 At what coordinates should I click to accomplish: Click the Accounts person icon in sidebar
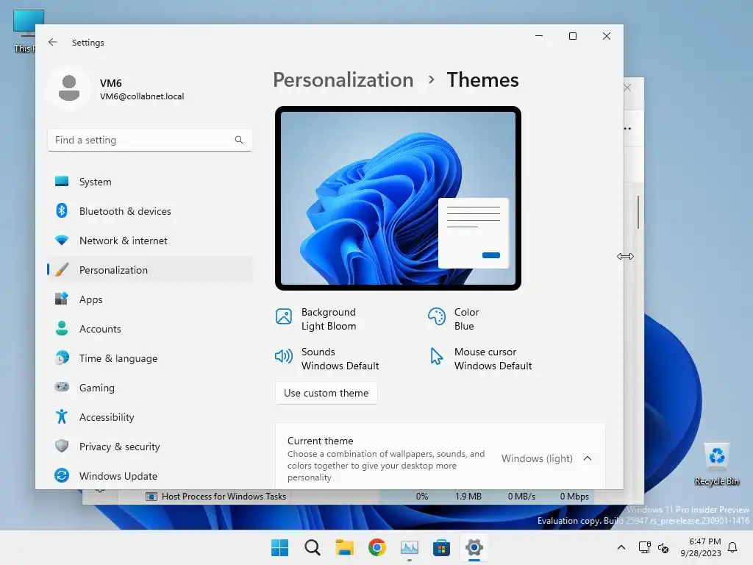[x=62, y=328]
